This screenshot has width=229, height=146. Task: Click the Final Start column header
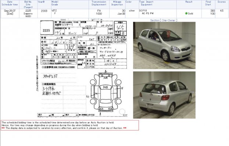208,3
